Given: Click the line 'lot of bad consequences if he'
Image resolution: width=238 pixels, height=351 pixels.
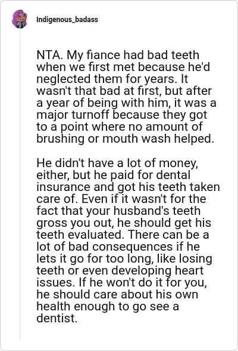Looking at the screenshot, I should (x=118, y=247).
